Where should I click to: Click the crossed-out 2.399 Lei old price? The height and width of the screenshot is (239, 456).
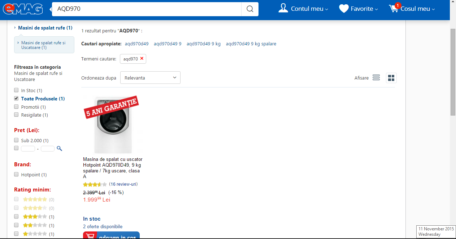(94, 193)
